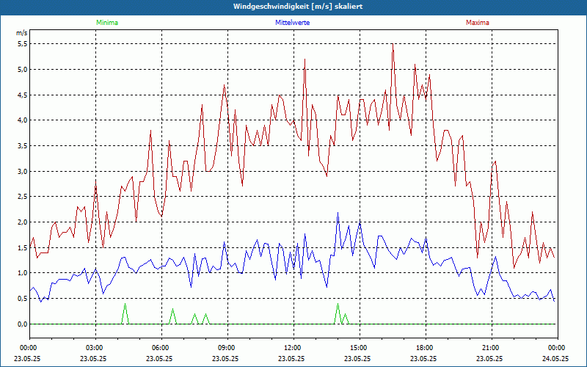Click the 03:00 time axis label
This screenshot has width=587, height=367.
tap(95, 347)
